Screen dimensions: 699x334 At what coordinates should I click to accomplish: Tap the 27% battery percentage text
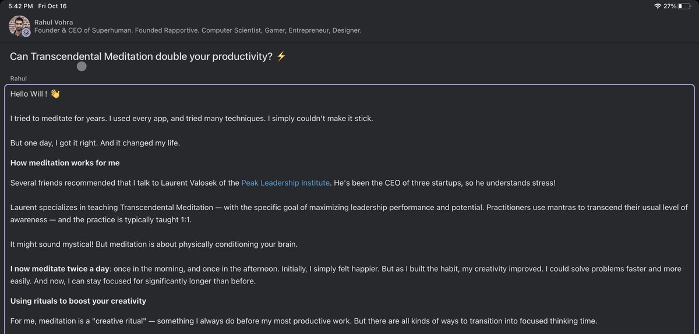click(670, 6)
